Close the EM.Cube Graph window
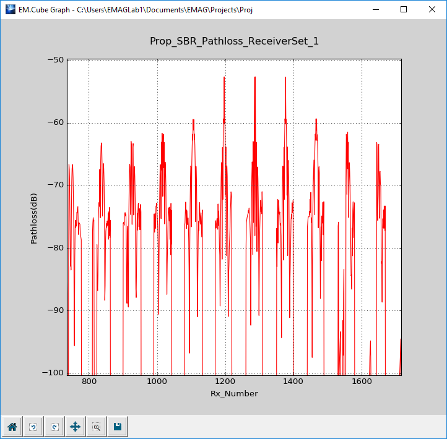The image size is (447, 439). click(432, 10)
